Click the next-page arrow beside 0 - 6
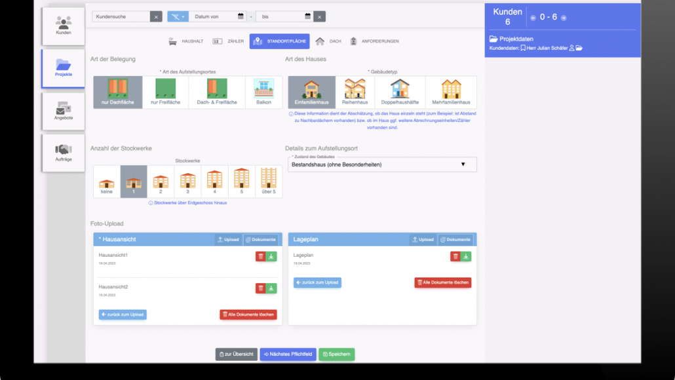This screenshot has height=380, width=675. (x=564, y=18)
